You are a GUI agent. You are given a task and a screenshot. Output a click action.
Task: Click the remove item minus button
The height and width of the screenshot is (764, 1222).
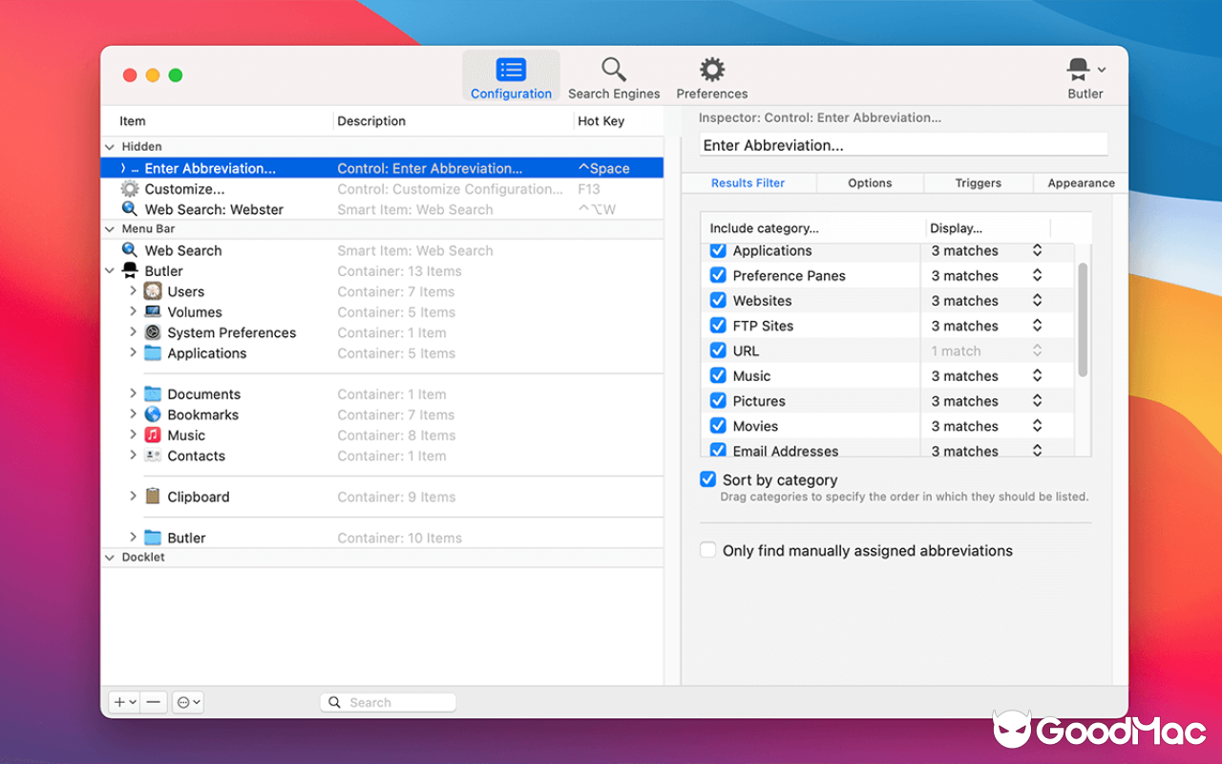pyautogui.click(x=154, y=702)
